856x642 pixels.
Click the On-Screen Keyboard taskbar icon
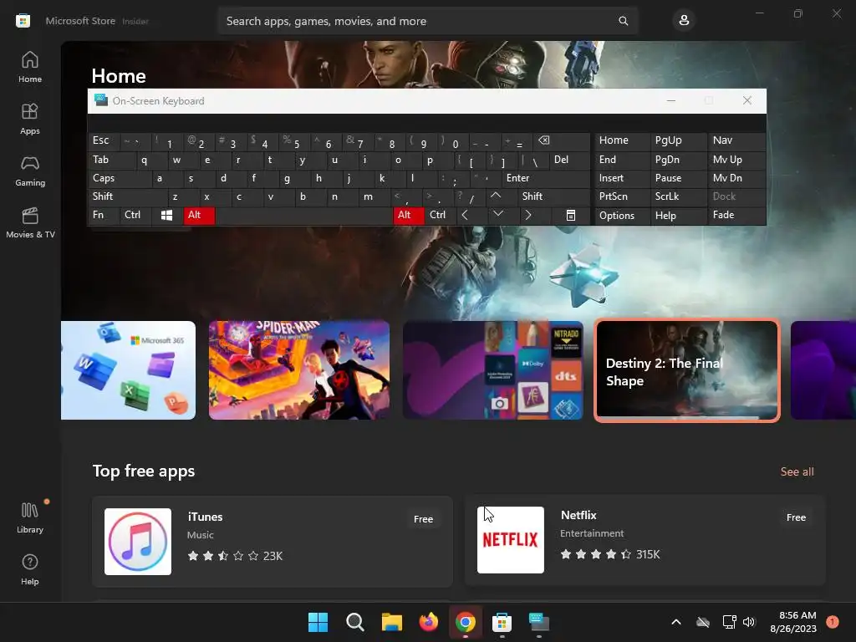tap(539, 622)
